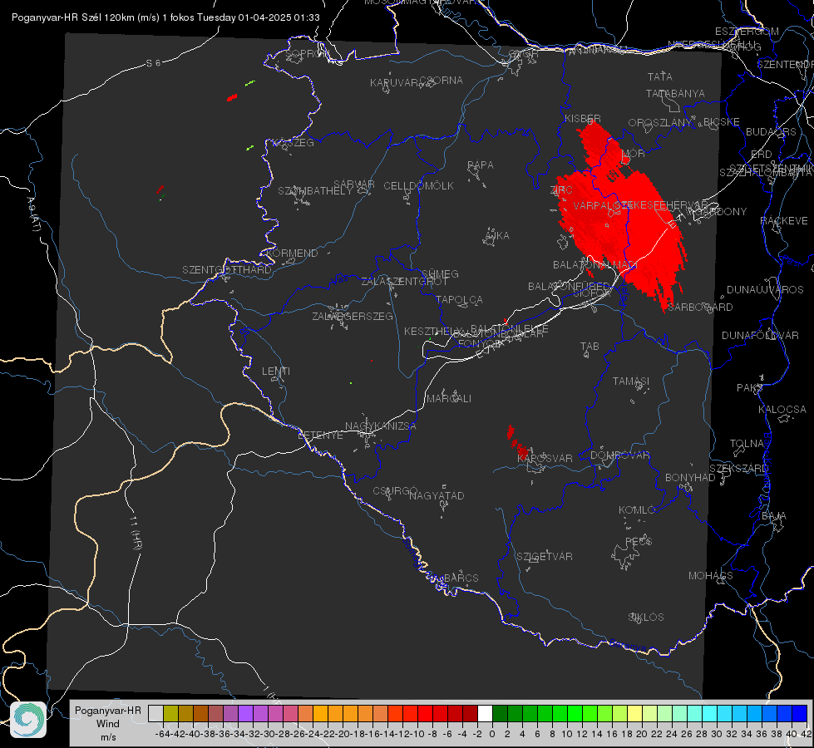
Task: Click the CELLDÖMÖLK city label
Action: [x=419, y=186]
